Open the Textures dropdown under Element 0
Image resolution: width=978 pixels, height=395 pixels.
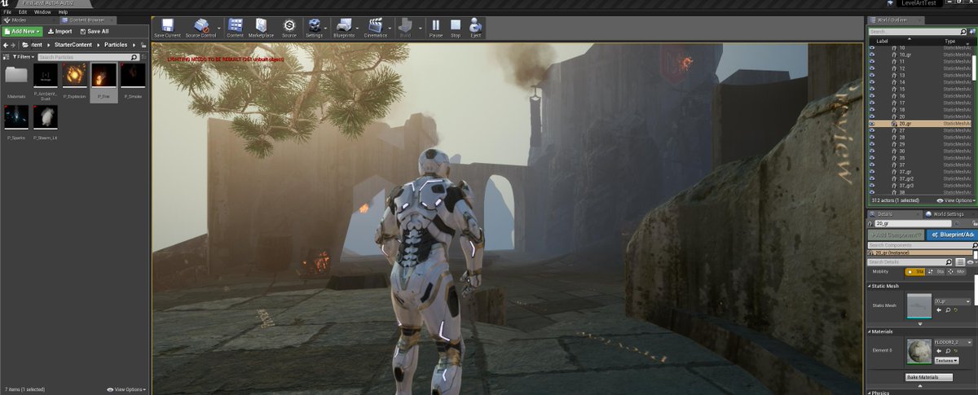click(x=946, y=360)
